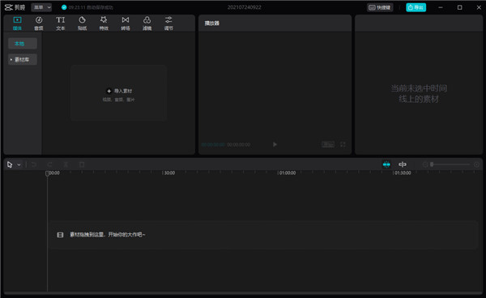Open the player aspect ratio button

click(x=328, y=144)
